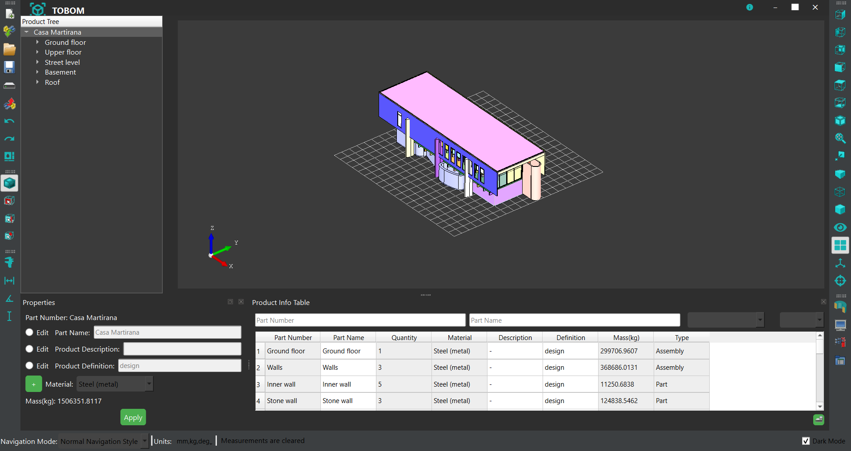851x451 pixels.
Task: Toggle the grid view icon
Action: (840, 245)
